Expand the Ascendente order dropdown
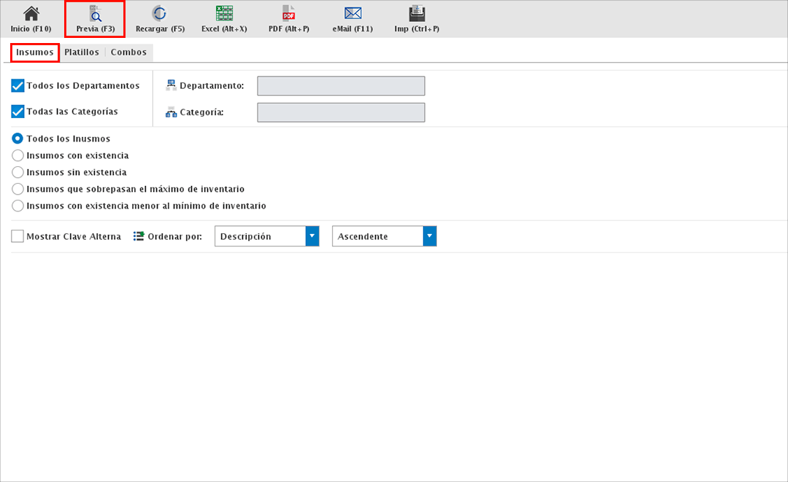The height and width of the screenshot is (482, 788). 430,236
